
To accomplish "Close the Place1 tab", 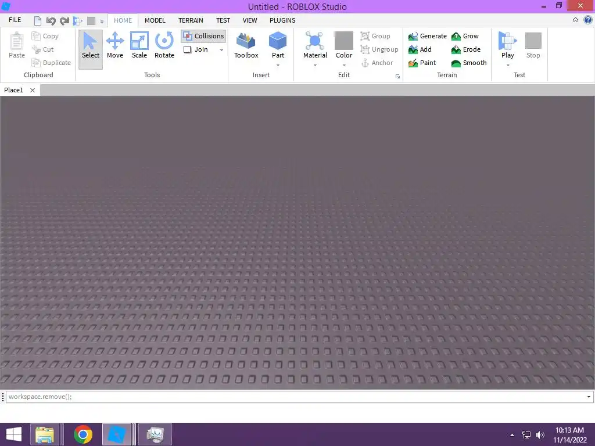I will pyautogui.click(x=33, y=90).
